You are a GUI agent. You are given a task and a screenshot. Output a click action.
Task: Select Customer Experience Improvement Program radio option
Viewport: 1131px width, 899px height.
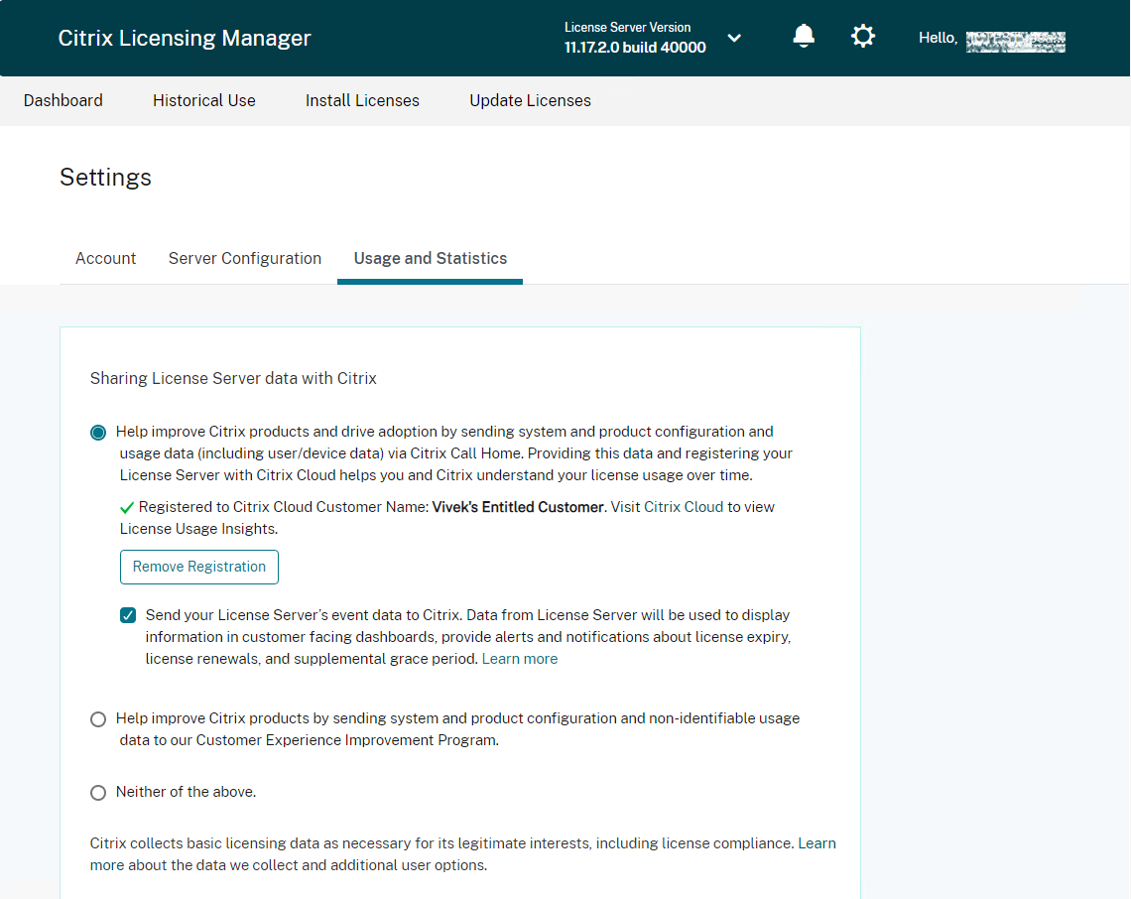click(x=98, y=718)
